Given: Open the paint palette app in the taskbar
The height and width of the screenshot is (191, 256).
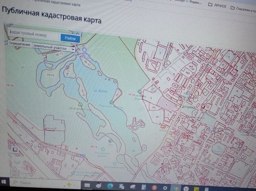Looking at the screenshot, I should 98,186.
